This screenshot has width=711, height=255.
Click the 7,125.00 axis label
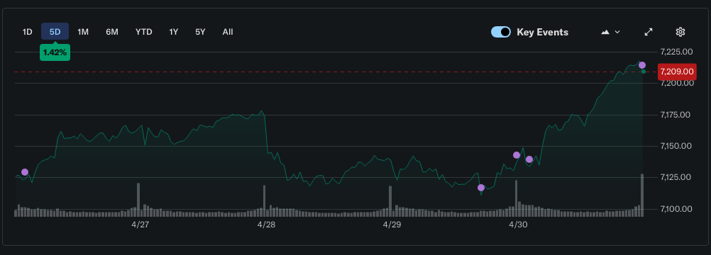click(x=676, y=177)
